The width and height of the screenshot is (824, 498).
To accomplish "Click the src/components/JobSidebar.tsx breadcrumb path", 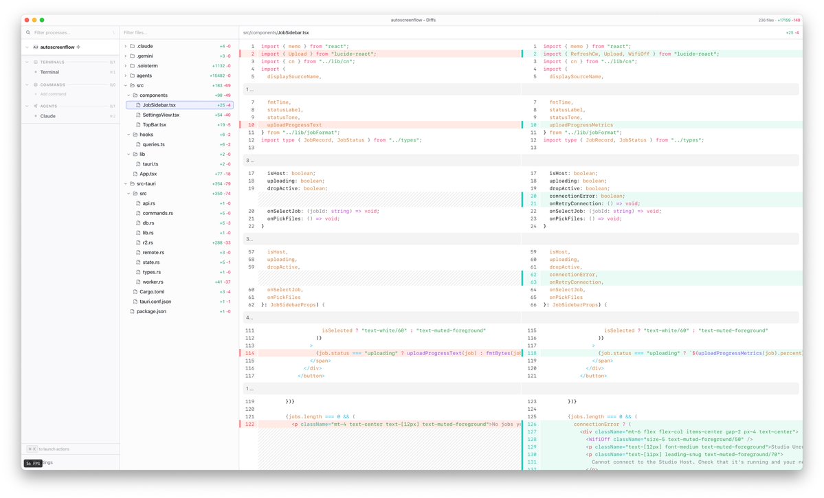I will click(276, 32).
